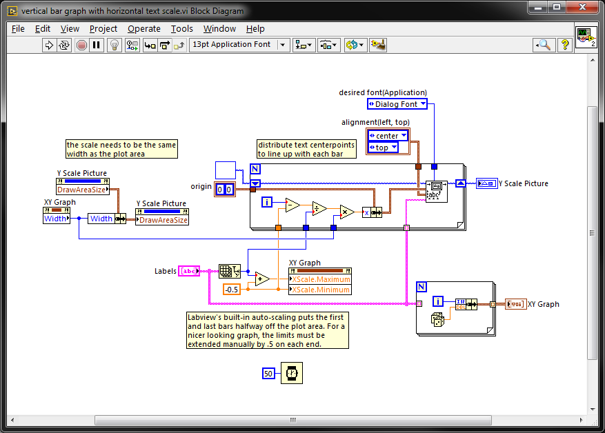Open the Window menu

pyautogui.click(x=219, y=29)
